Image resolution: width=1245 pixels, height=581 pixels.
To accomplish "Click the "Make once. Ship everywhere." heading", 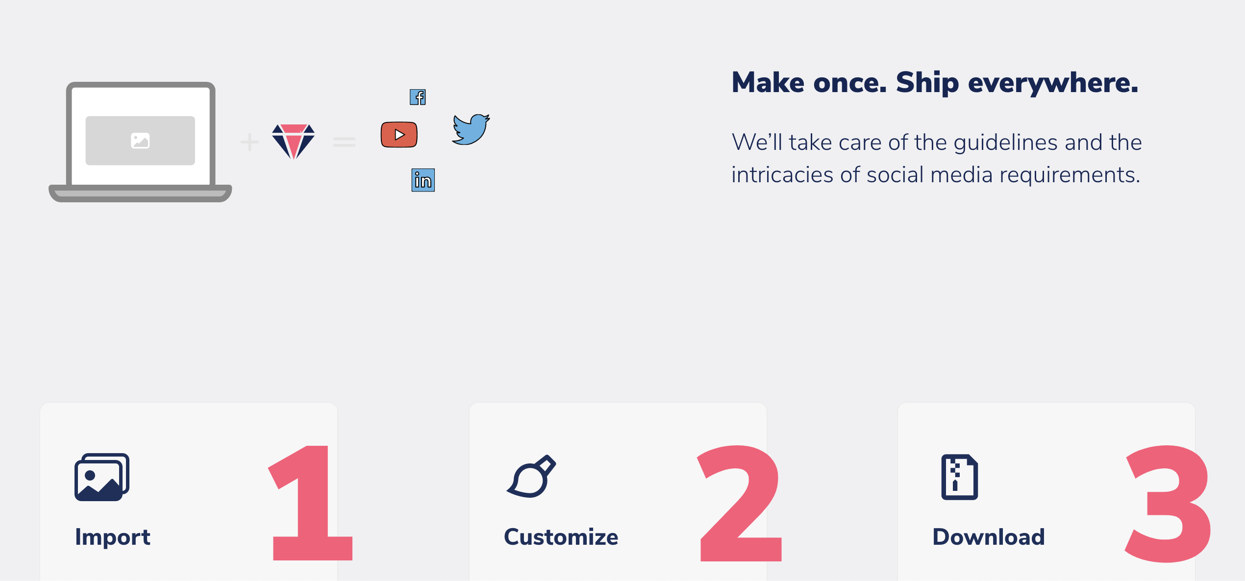I will (x=934, y=83).
